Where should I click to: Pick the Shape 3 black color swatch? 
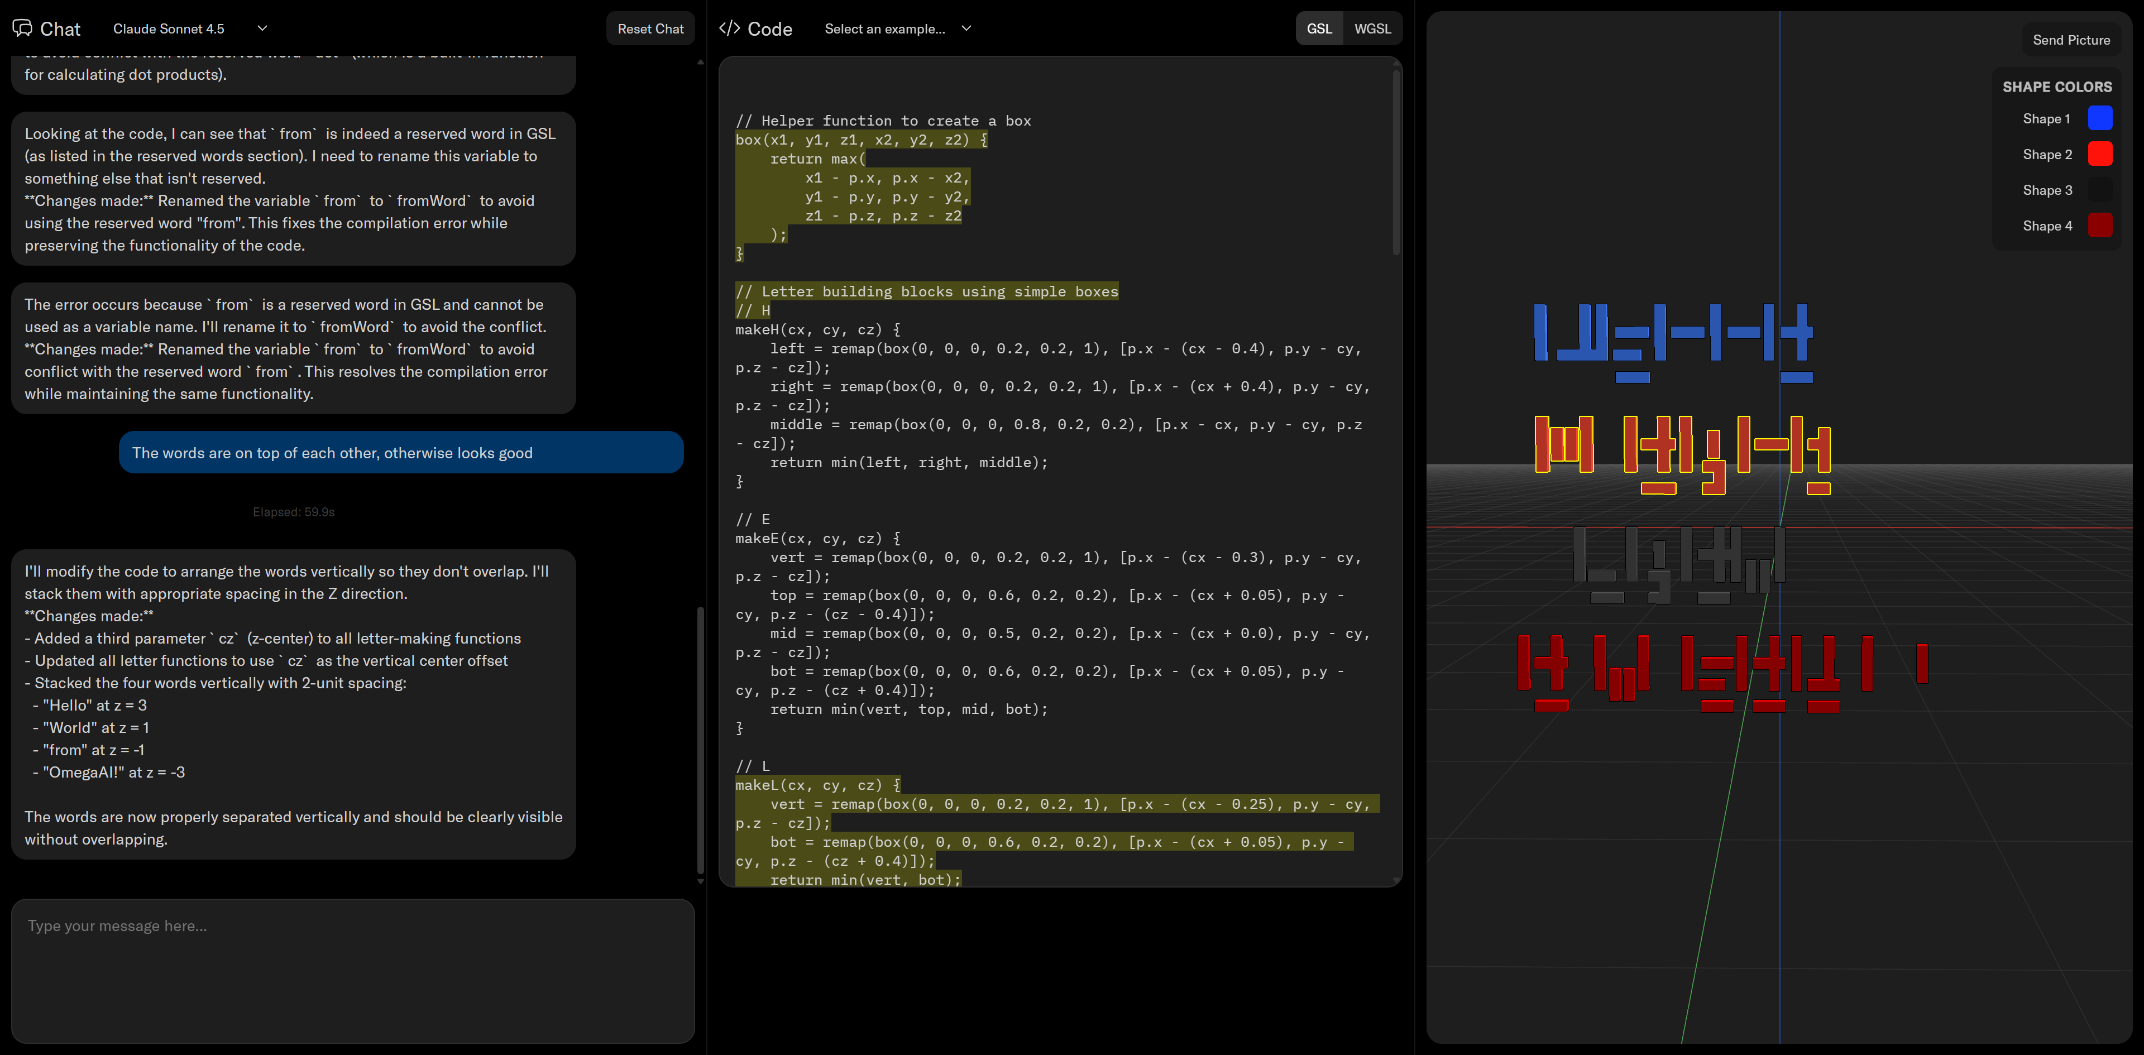(x=2099, y=190)
